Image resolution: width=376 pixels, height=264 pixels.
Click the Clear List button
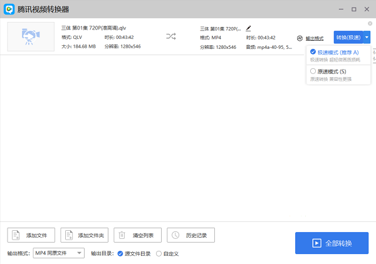coord(138,235)
